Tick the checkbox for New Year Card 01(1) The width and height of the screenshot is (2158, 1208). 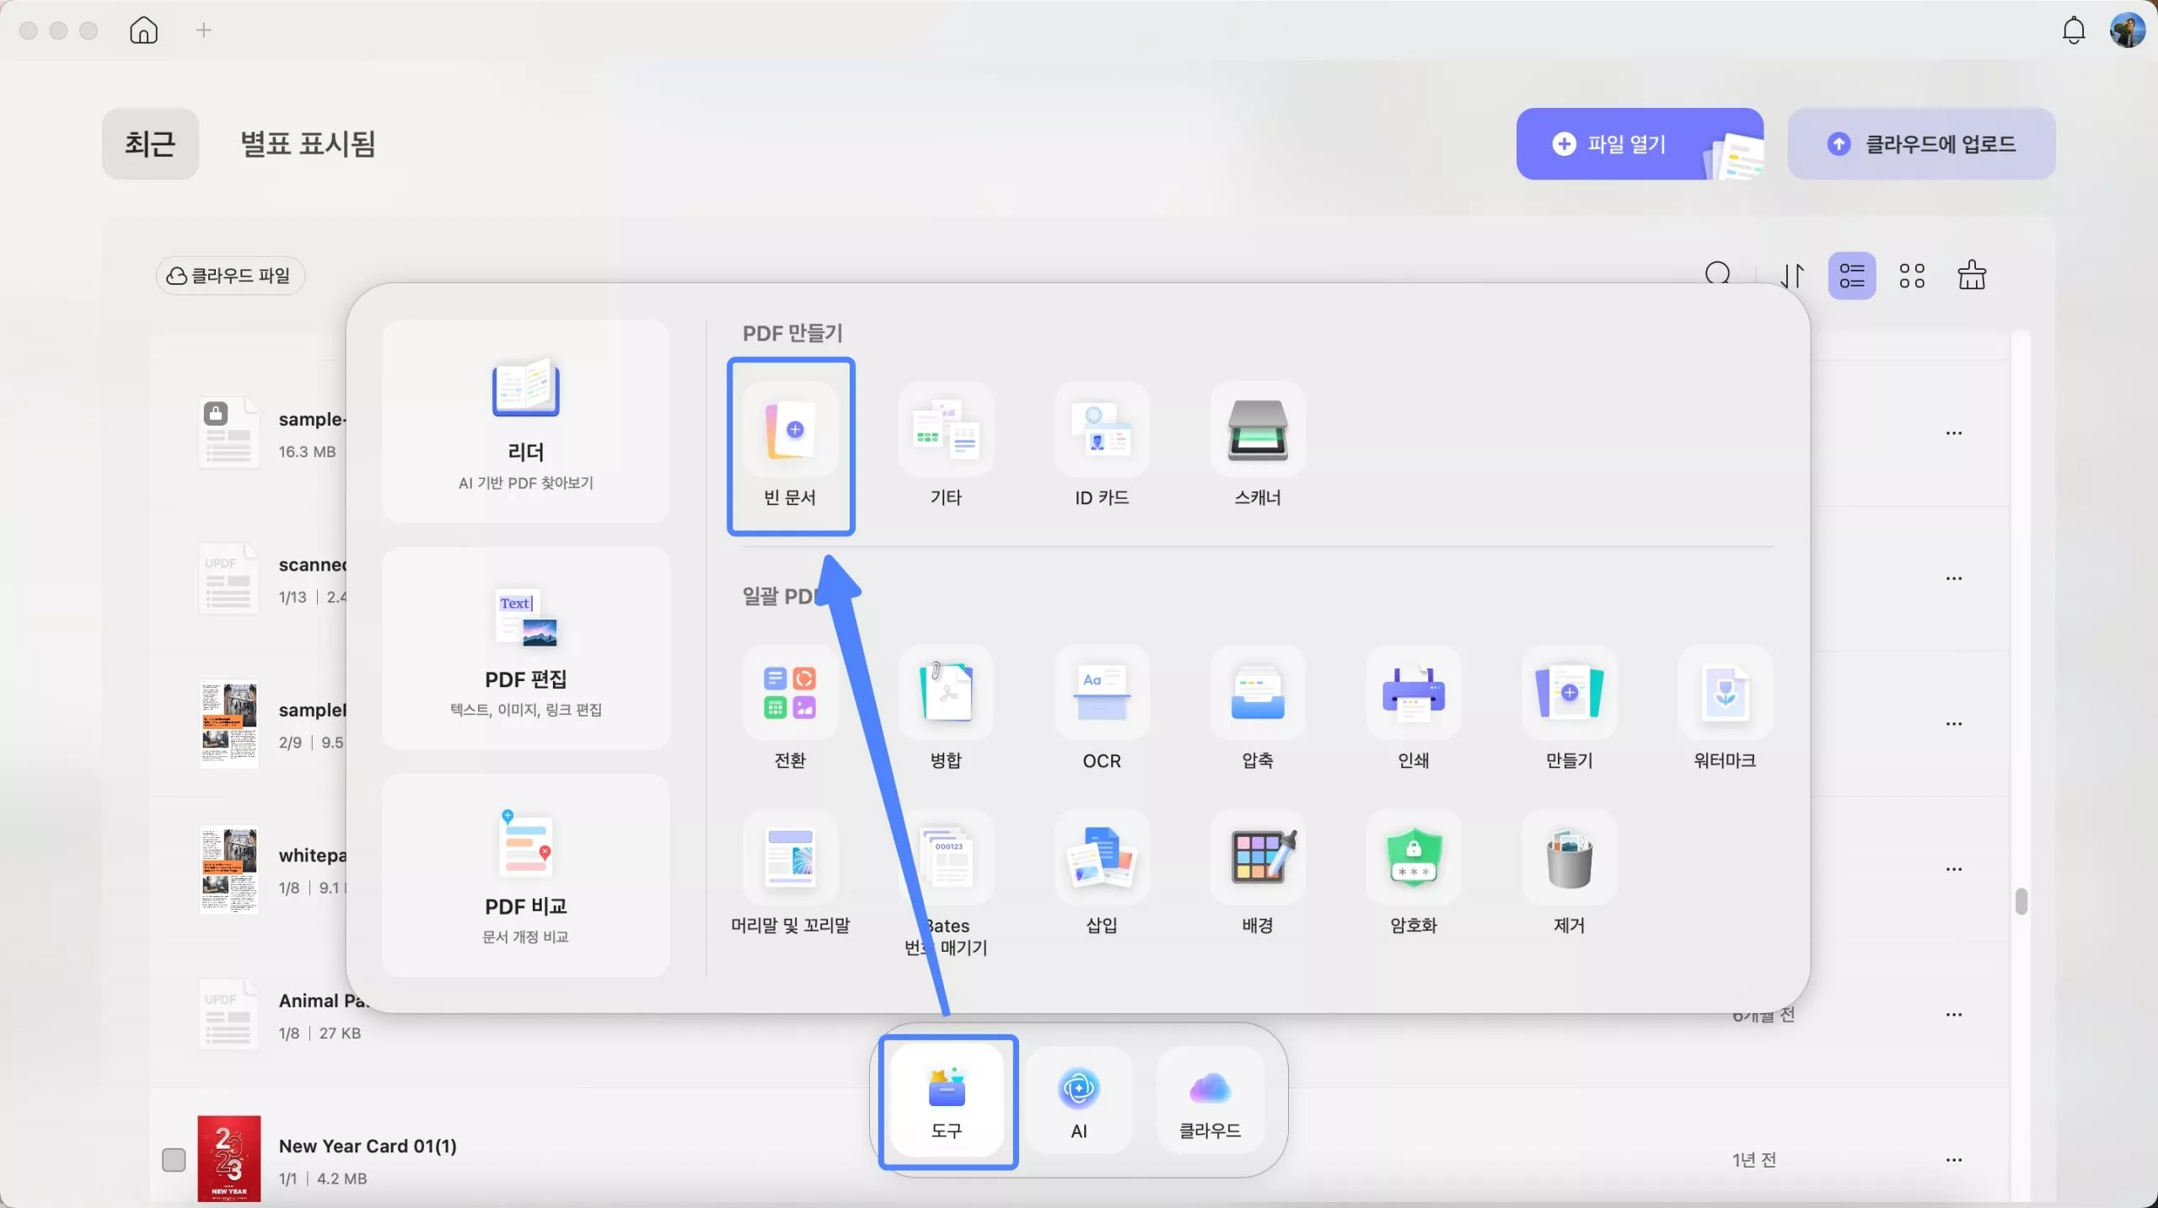174,1160
